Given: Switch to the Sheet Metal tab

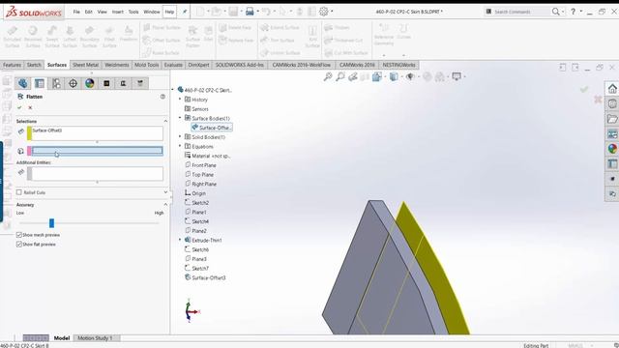Looking at the screenshot, I should pos(85,65).
